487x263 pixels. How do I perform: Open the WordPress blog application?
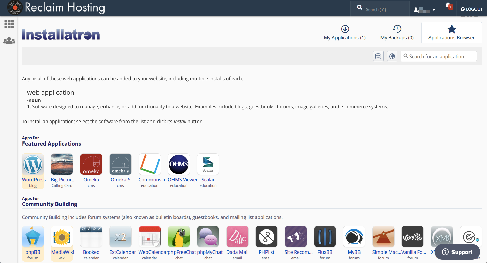33,165
